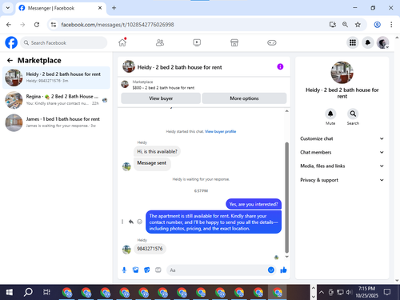The height and width of the screenshot is (300, 400).
Task: Open James 1 bed 1 bath chat
Action: (x=56, y=122)
